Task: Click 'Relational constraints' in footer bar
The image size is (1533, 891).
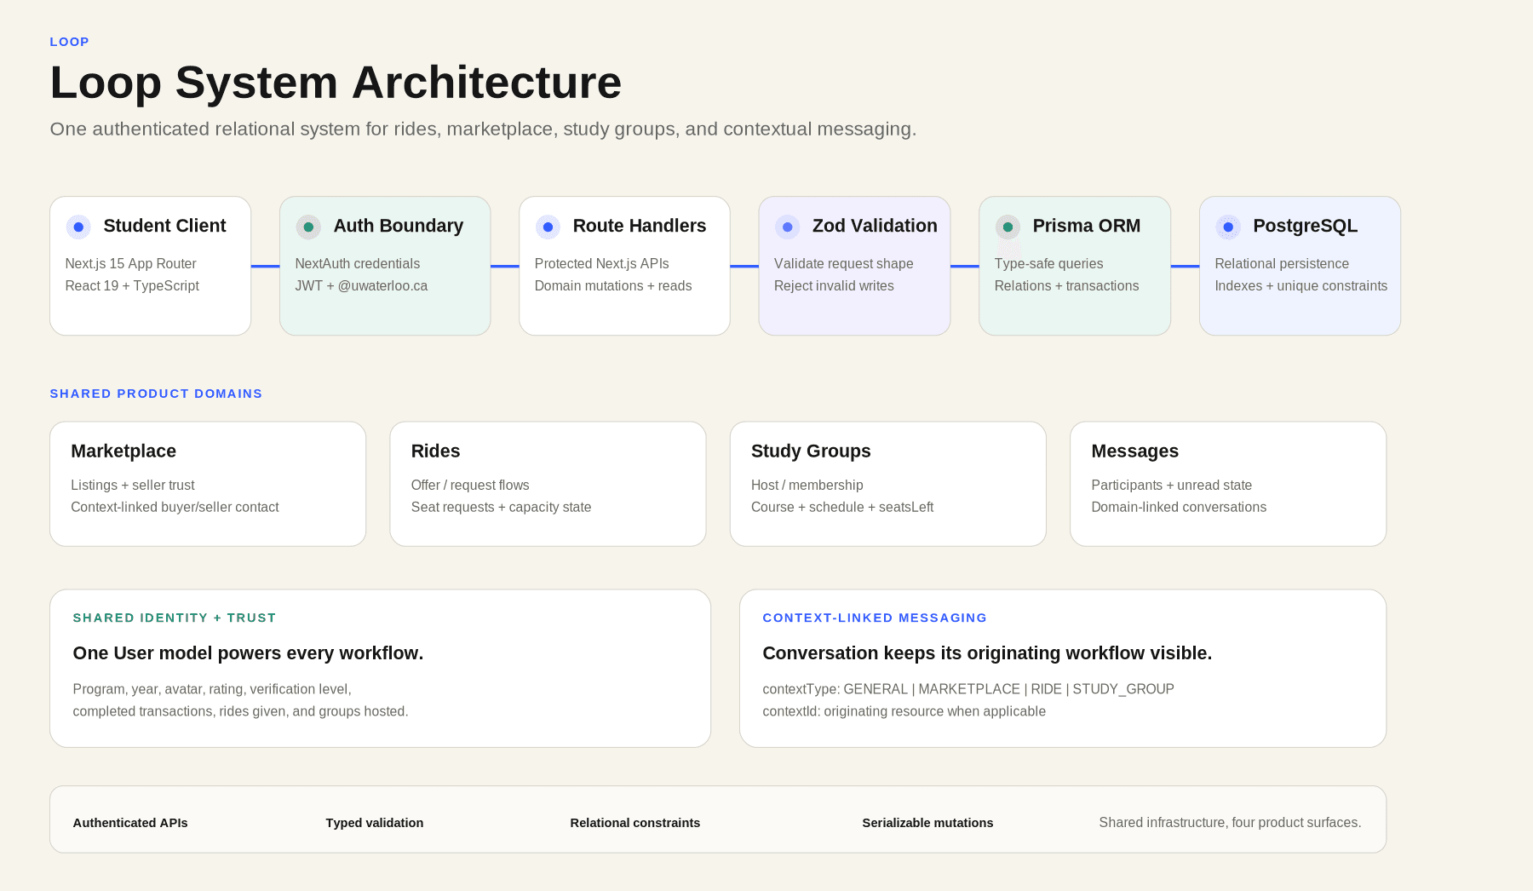Action: (635, 823)
